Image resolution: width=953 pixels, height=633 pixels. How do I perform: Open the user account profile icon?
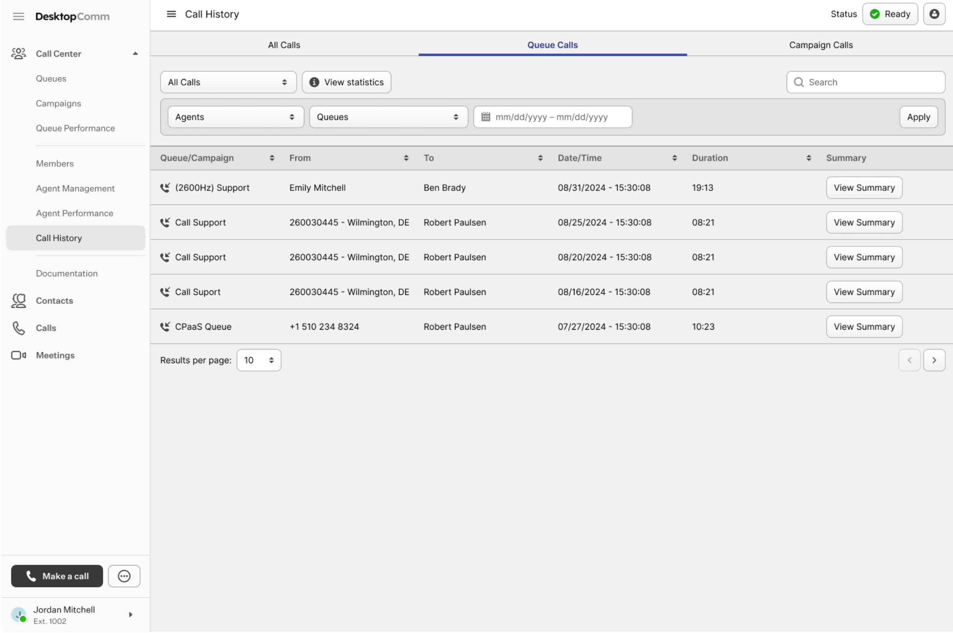[934, 14]
